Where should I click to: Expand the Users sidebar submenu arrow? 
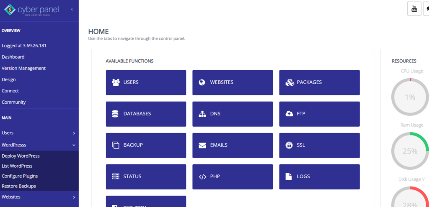click(x=74, y=133)
